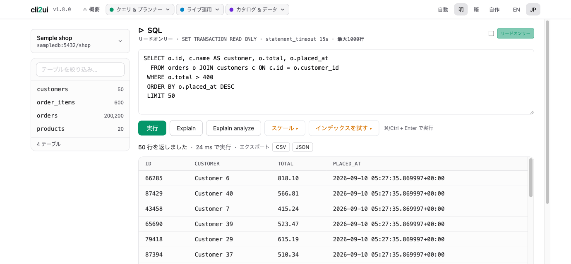The image size is (571, 264).
Task: Click the green リードオンリー badge
Action: pyautogui.click(x=516, y=33)
